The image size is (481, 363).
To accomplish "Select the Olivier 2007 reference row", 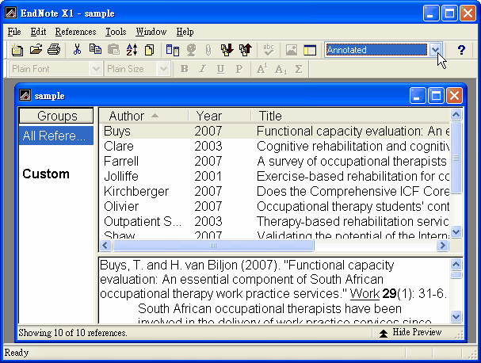I will pos(276,206).
